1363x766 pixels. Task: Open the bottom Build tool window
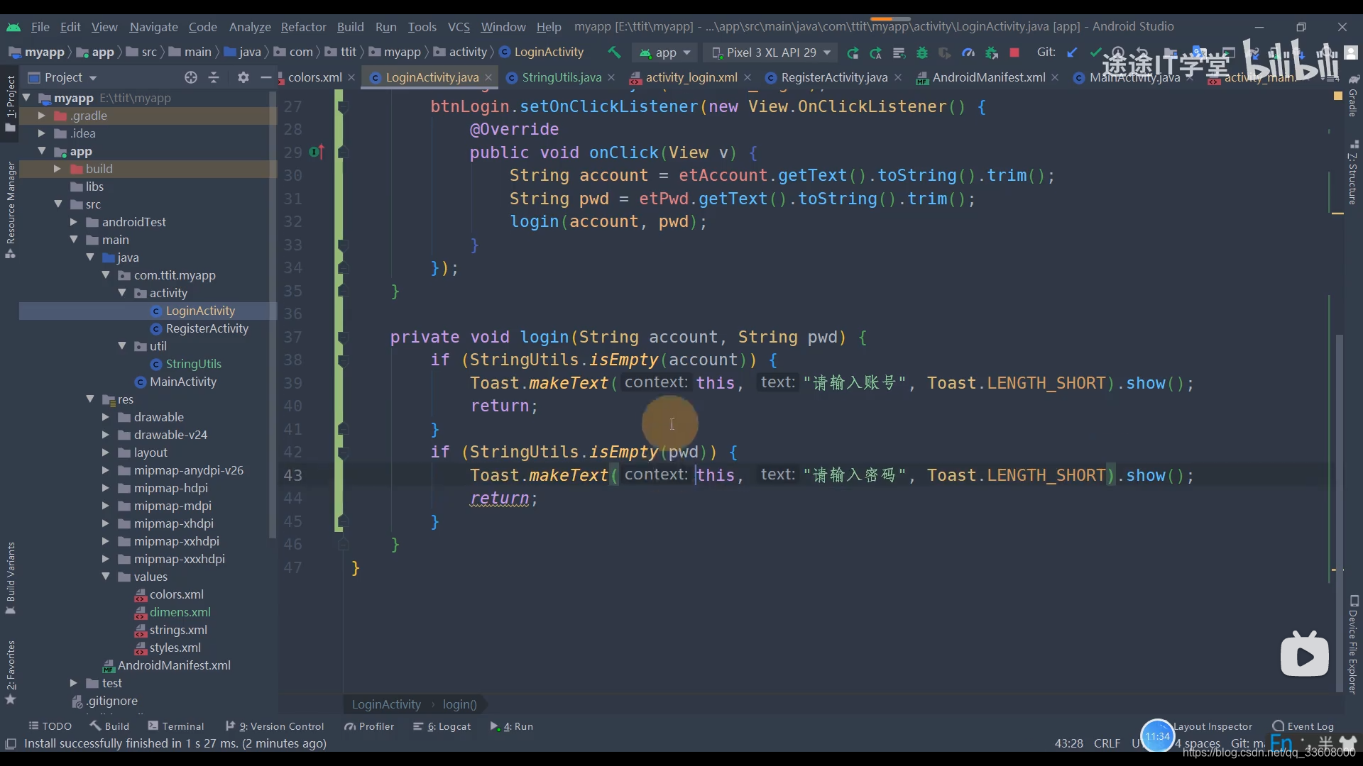[x=109, y=726]
